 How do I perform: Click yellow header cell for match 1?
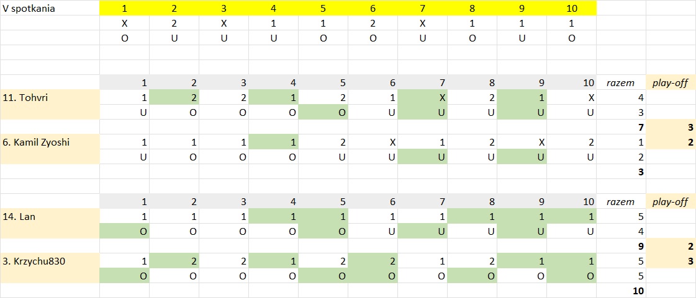click(124, 8)
